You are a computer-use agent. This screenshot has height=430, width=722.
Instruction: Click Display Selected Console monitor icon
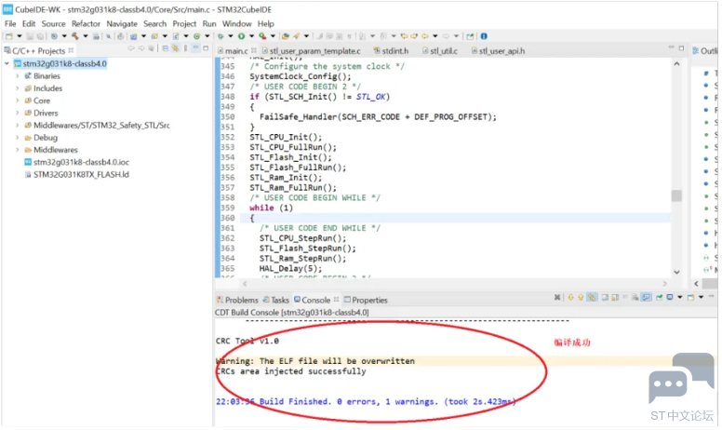[x=670, y=298]
